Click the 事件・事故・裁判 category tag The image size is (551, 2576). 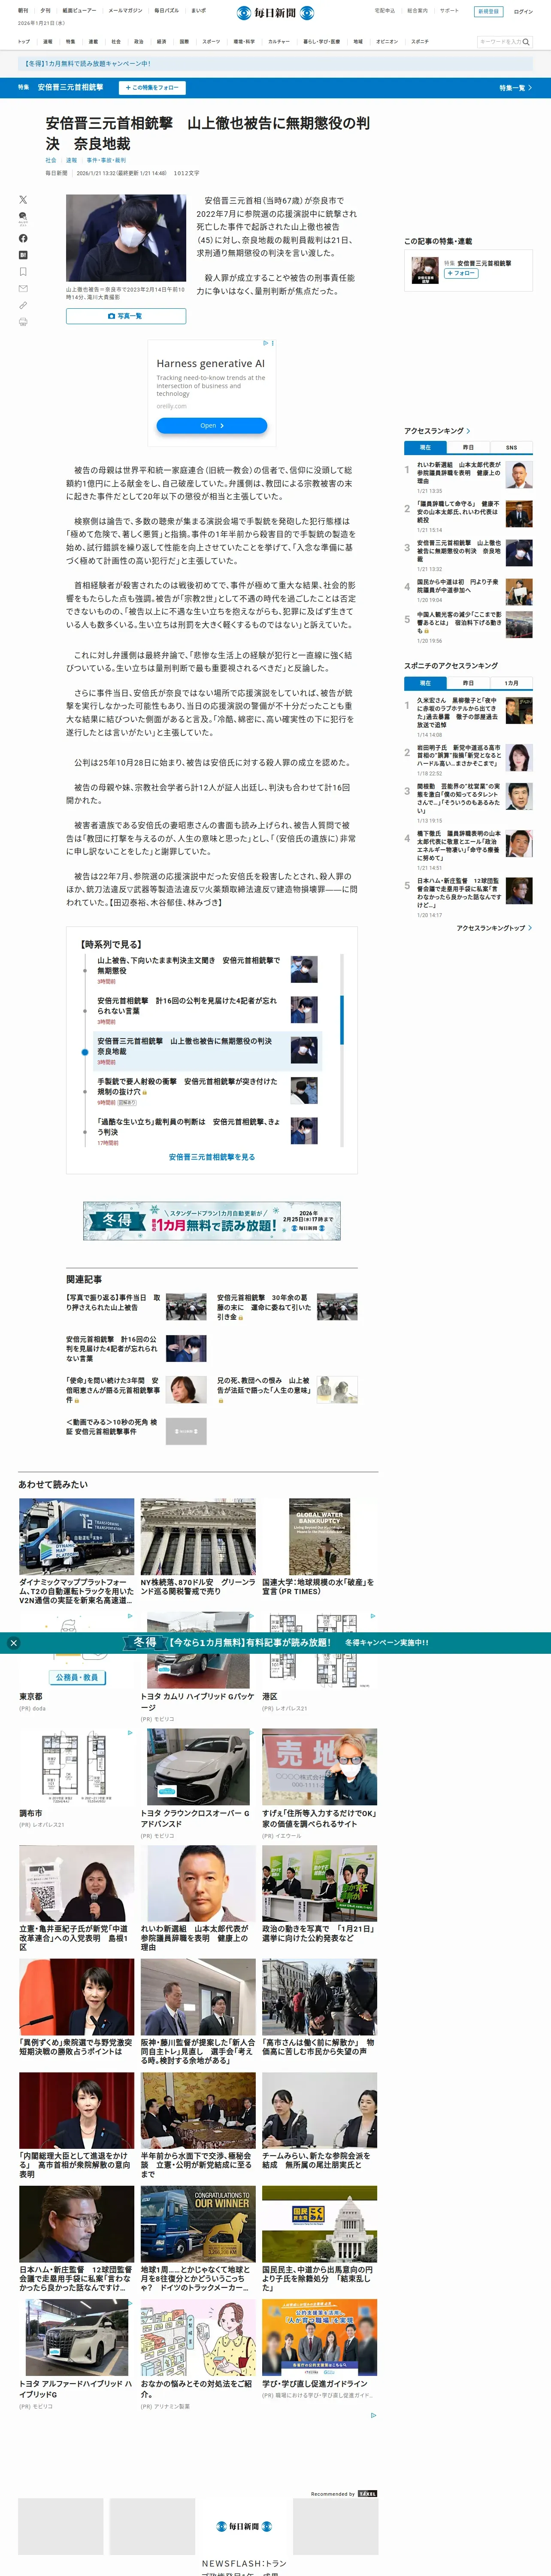click(x=106, y=160)
